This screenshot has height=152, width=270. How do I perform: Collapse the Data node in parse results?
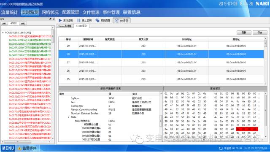coord(69,117)
